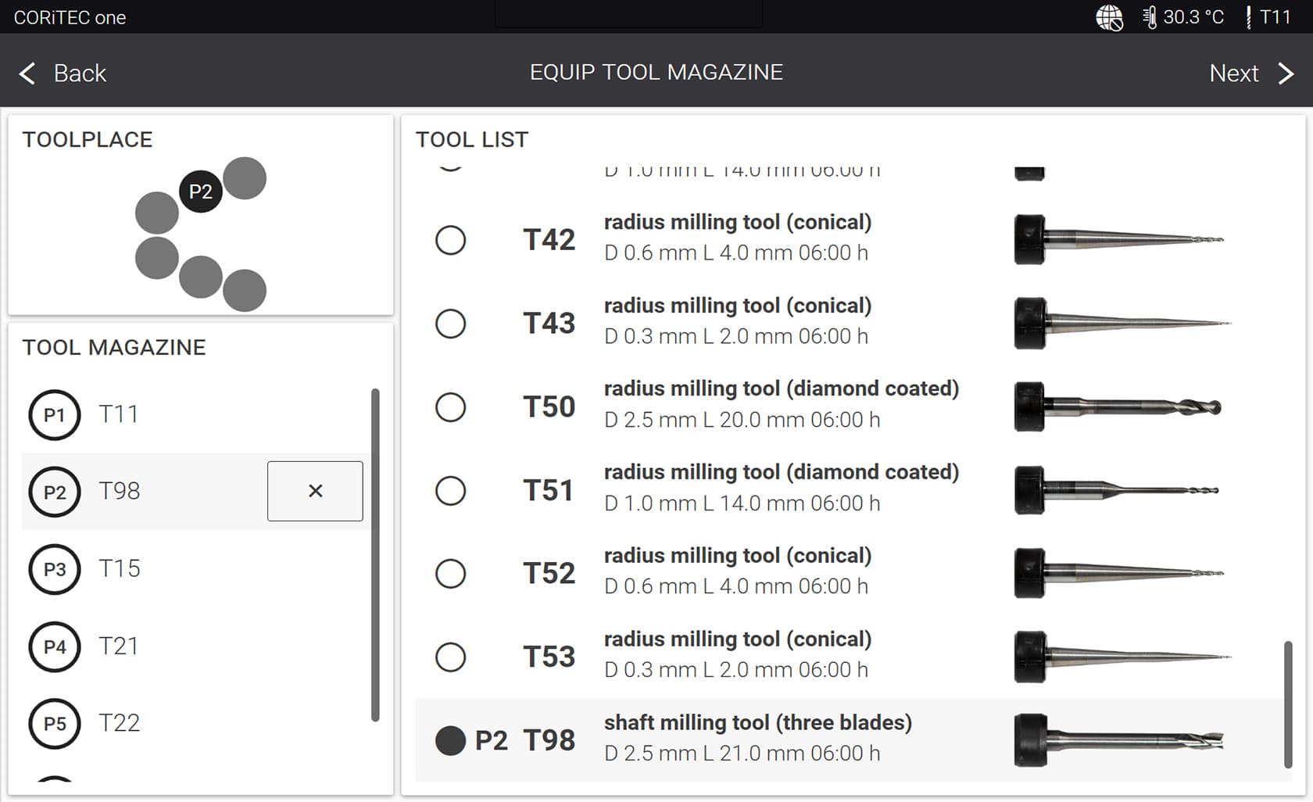The image size is (1313, 802).
Task: Click the T11 current tool indicator
Action: click(x=1268, y=17)
